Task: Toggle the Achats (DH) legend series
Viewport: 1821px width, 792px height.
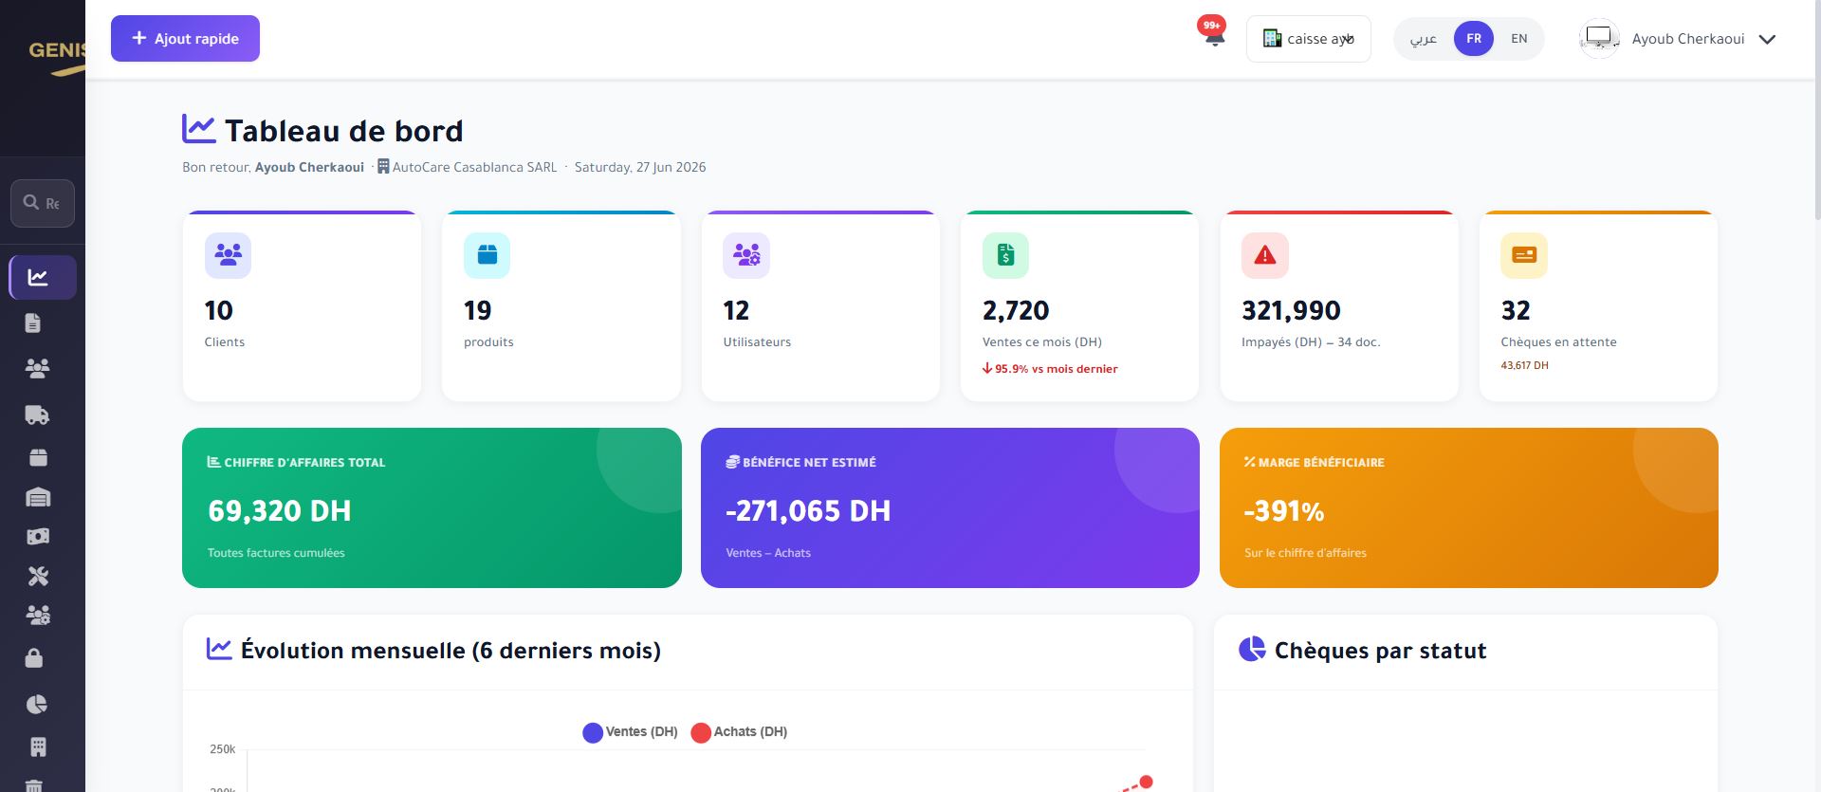Action: coord(739,732)
